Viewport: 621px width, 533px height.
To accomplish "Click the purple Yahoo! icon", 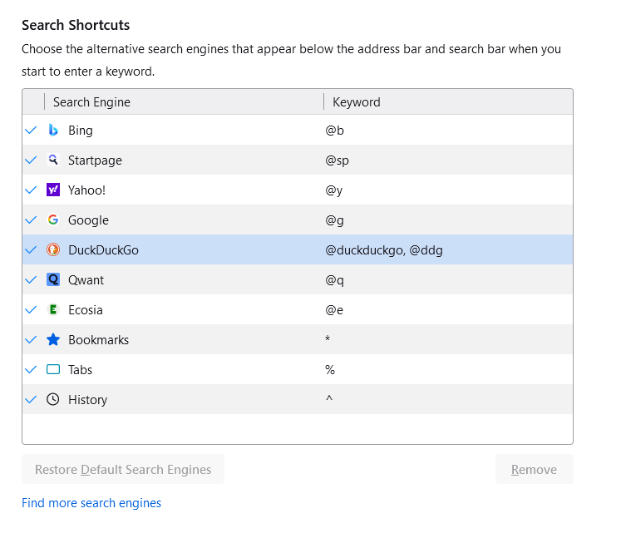I will point(53,190).
